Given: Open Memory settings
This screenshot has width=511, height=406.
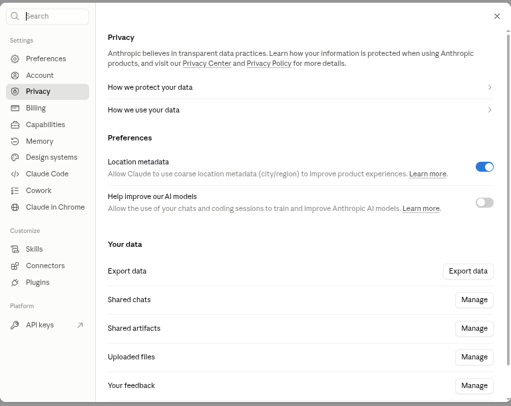Looking at the screenshot, I should (48, 141).
